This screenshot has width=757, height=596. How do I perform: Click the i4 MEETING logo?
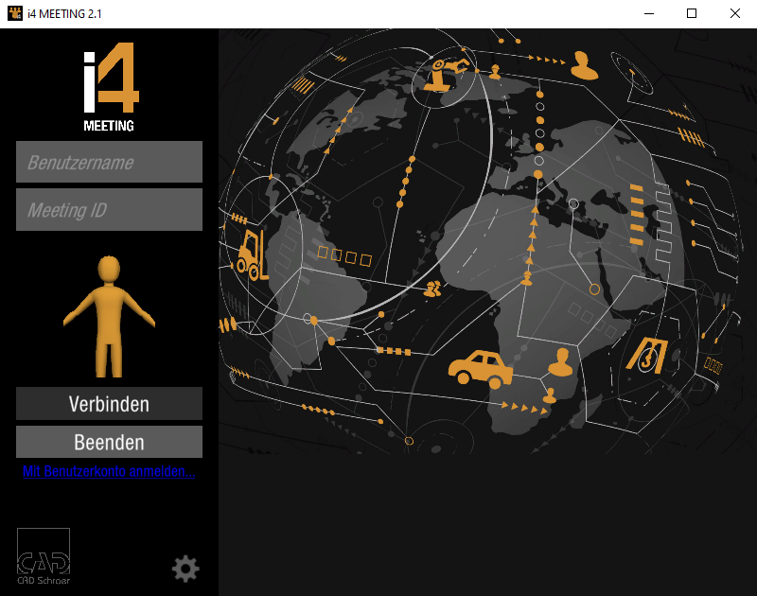pos(109,86)
